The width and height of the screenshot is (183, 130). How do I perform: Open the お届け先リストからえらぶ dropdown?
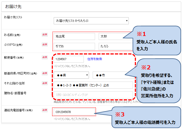click(x=91, y=20)
